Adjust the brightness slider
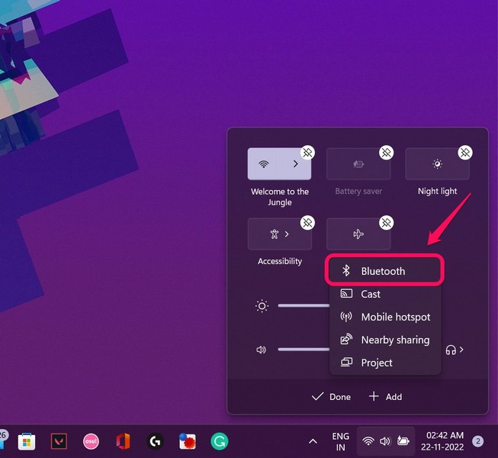498x458 pixels. click(304, 306)
